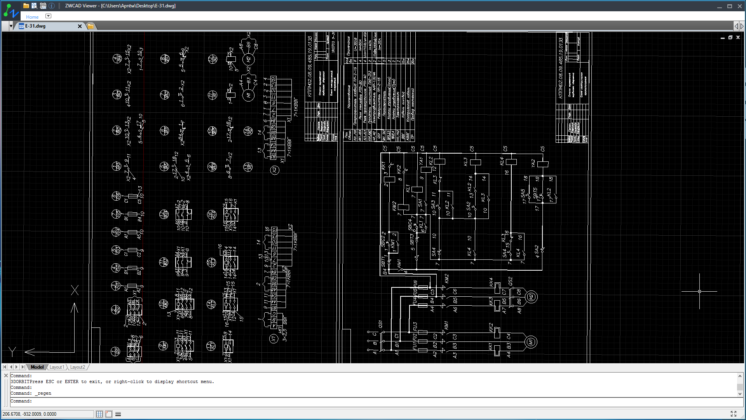The image size is (746, 420).
Task: Switch to the Model tab
Action: pos(37,367)
